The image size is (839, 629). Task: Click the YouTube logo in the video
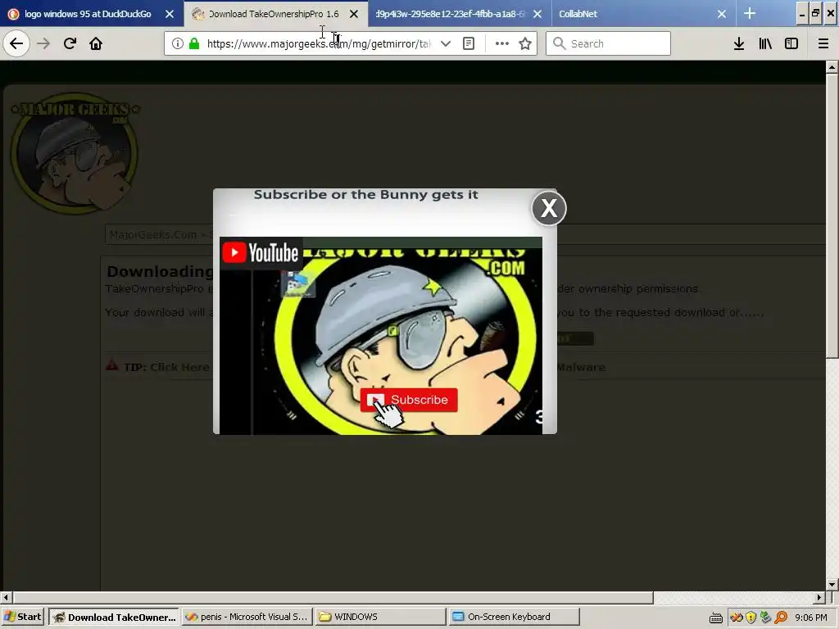[x=261, y=252]
